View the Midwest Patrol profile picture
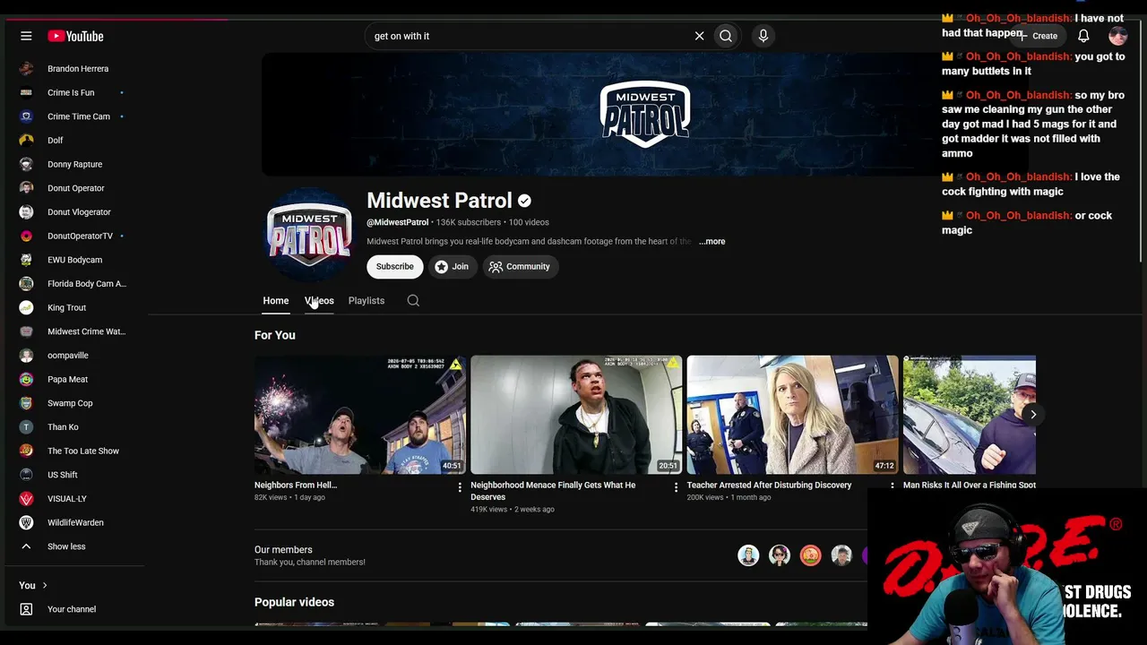This screenshot has height=645, width=1147. pos(309,236)
